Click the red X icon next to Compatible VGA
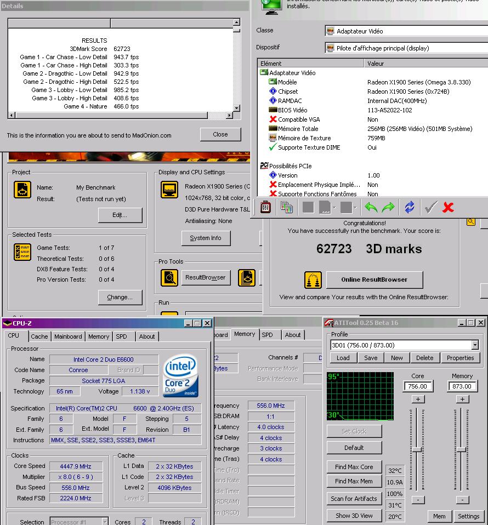The width and height of the screenshot is (488, 525). (273, 119)
